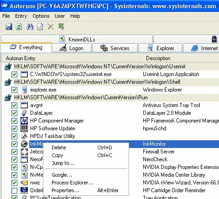
Task: Uncheck the DataLayer checkbox
Action: [x=15, y=113]
